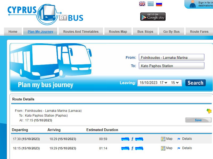The height and width of the screenshot is (159, 213).
Task: Open the Routes And Timetables tab
Action: [x=81, y=31]
